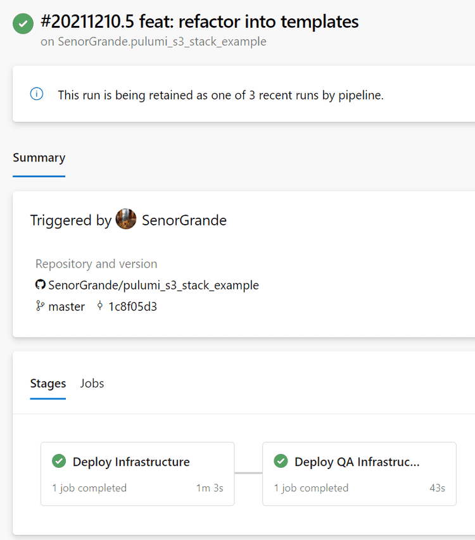Open the master branch link
Viewport: 475px width, 540px height.
click(x=66, y=306)
